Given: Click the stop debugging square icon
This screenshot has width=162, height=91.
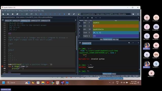Looking at the screenshot, I should [x=64, y=14].
